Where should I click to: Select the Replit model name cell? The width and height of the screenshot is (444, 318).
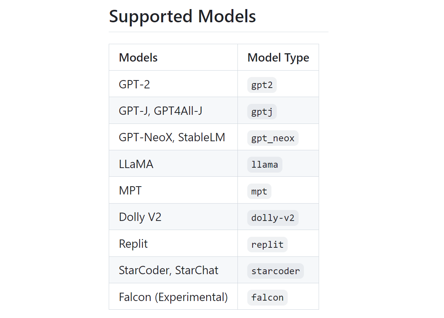click(133, 244)
